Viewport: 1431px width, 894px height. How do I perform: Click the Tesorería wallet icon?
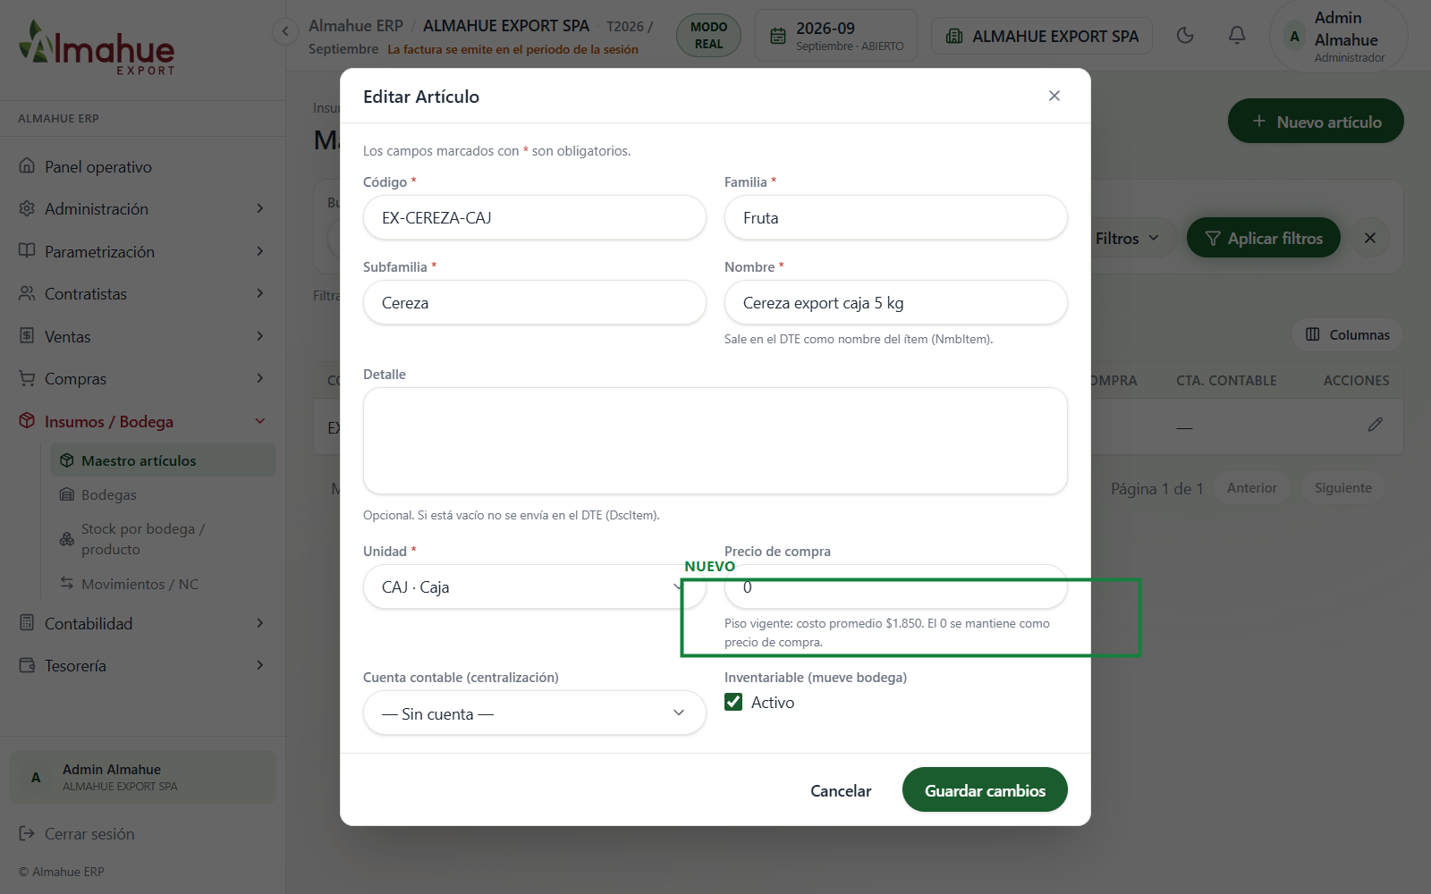point(27,665)
